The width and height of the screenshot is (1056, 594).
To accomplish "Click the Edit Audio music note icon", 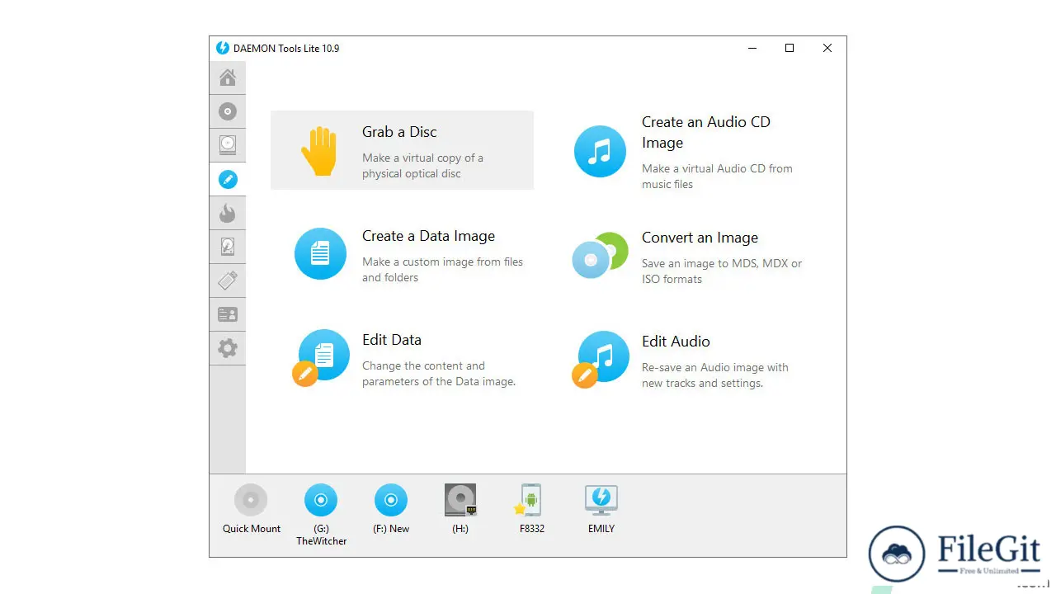I will click(601, 359).
